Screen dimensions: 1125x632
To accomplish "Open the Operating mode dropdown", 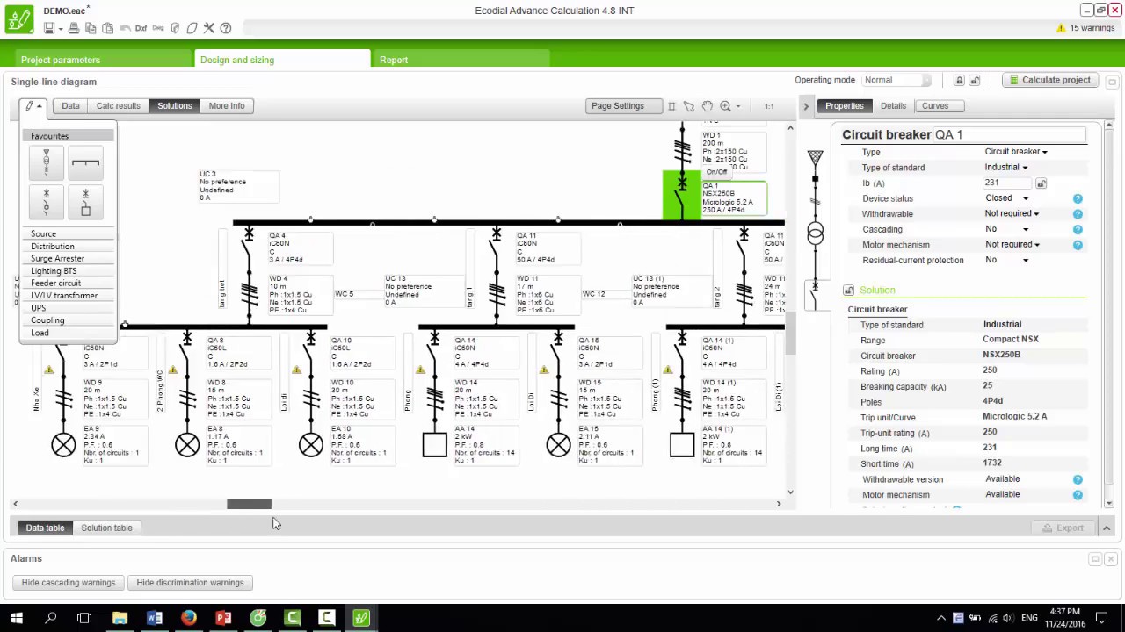I will pos(896,80).
